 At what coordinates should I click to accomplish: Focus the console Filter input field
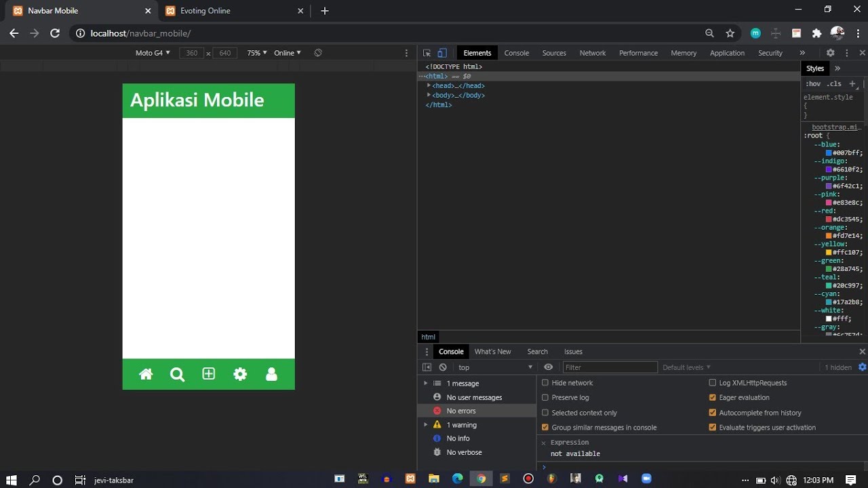coord(610,367)
